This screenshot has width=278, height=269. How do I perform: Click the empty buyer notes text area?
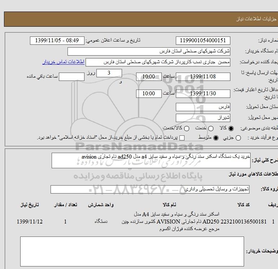point(132,251)
